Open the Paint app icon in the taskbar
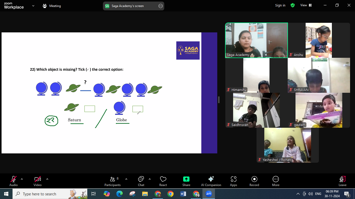This screenshot has height=199, width=355. (132, 194)
